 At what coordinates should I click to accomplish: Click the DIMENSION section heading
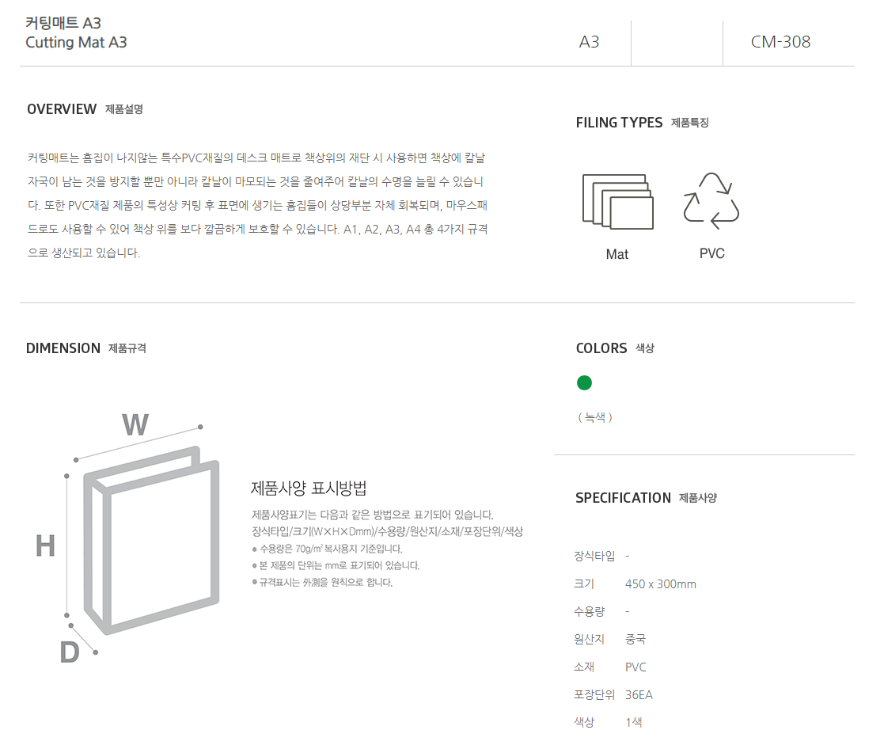(63, 348)
